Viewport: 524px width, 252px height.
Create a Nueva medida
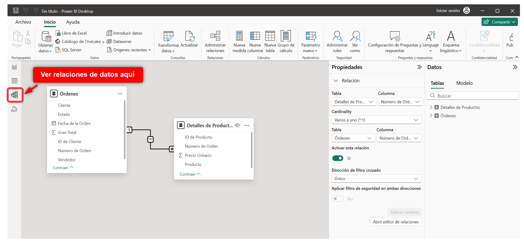[239, 42]
